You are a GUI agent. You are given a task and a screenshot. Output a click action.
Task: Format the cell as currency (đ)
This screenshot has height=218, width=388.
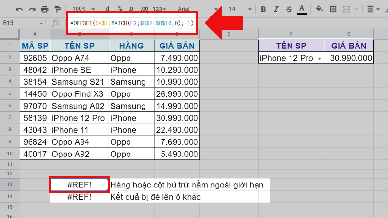(x=107, y=9)
